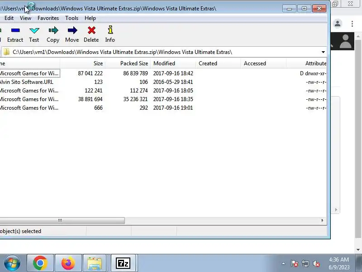
Task: Sort by Accessed column header
Action: tap(264, 63)
